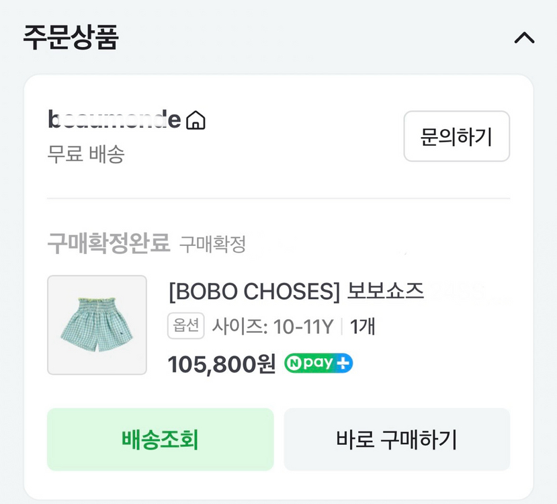The width and height of the screenshot is (557, 504).
Task: Click the beaumonde seller name
Action: click(x=112, y=118)
